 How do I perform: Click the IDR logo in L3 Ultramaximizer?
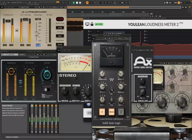pyautogui.click(x=60, y=19)
